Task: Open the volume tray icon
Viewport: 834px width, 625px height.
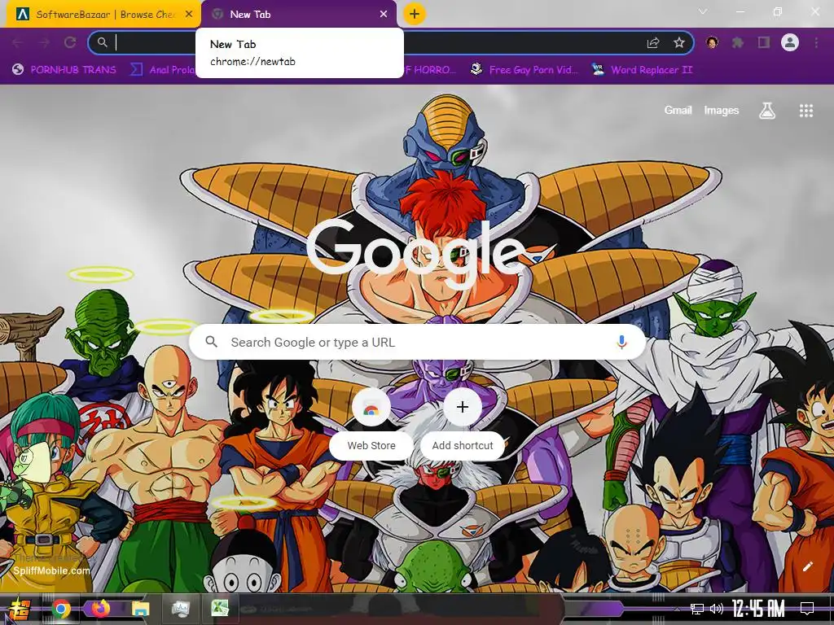Action: [717, 609]
